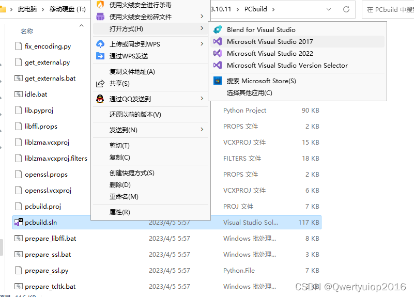
Task: Click the prepare_libffi.bat file icon
Action: pos(19,239)
